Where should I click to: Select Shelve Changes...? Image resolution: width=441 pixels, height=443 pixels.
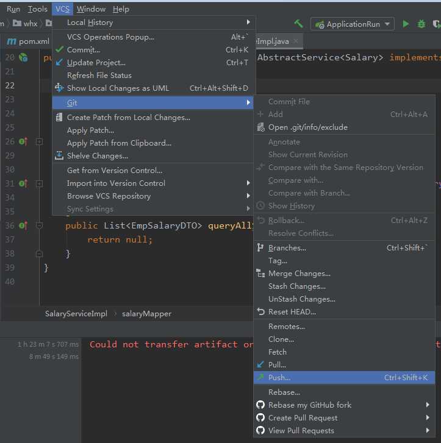click(154, 155)
